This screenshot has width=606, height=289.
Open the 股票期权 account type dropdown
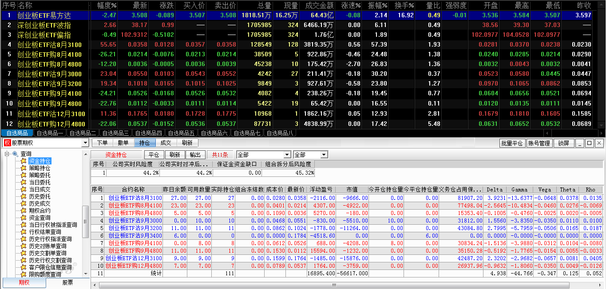click(85, 143)
